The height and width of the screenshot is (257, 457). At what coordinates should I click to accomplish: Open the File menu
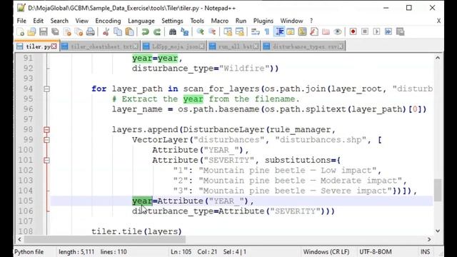21,21
